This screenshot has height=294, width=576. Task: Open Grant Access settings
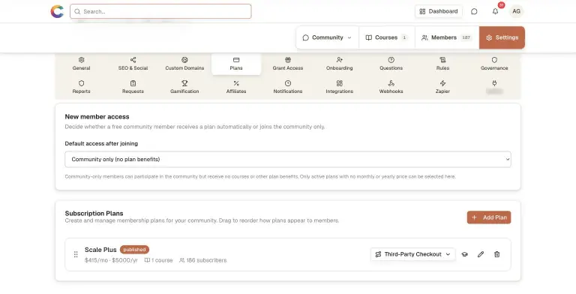pos(288,64)
